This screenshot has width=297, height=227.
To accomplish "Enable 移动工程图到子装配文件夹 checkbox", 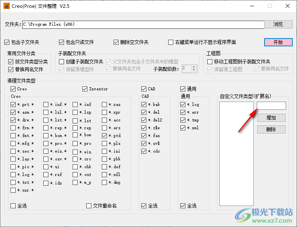I will (210, 62).
